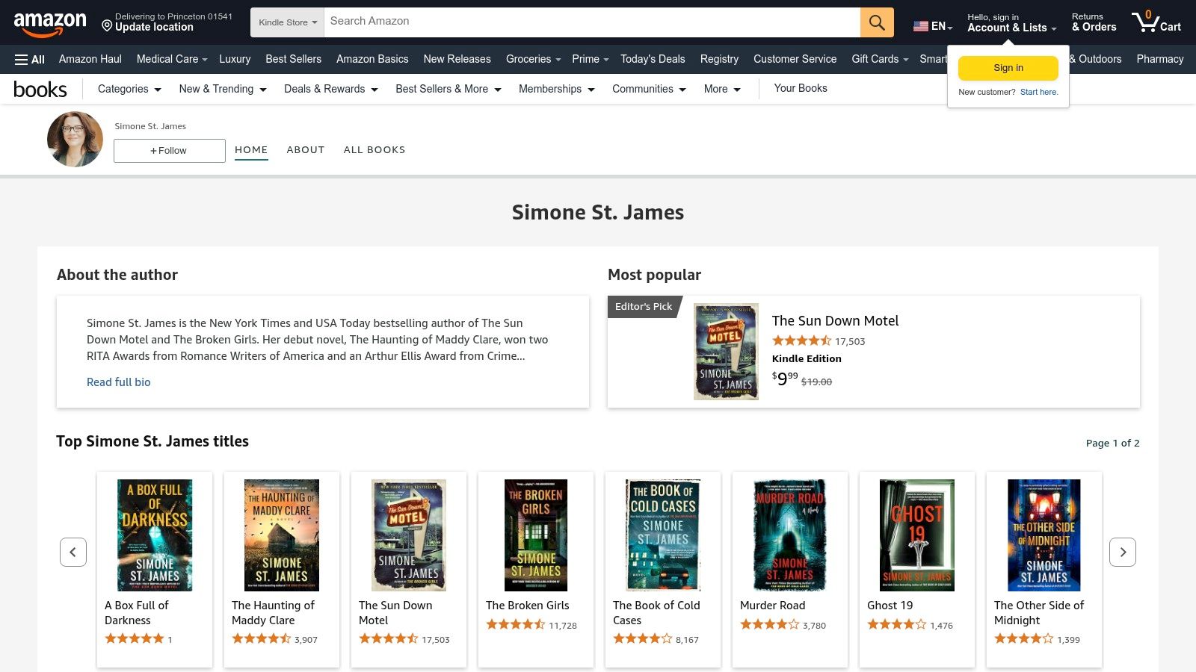This screenshot has width=1196, height=672.
Task: Open Ghost 19 cover
Action: click(917, 535)
